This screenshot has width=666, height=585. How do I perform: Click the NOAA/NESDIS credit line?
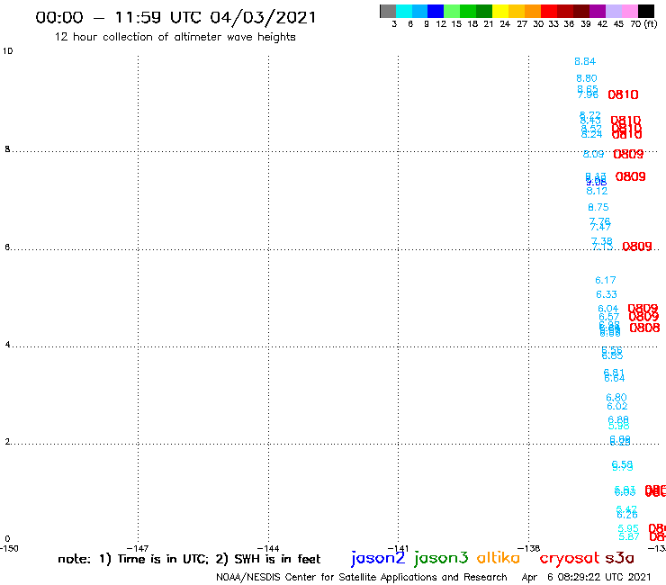pos(362,578)
